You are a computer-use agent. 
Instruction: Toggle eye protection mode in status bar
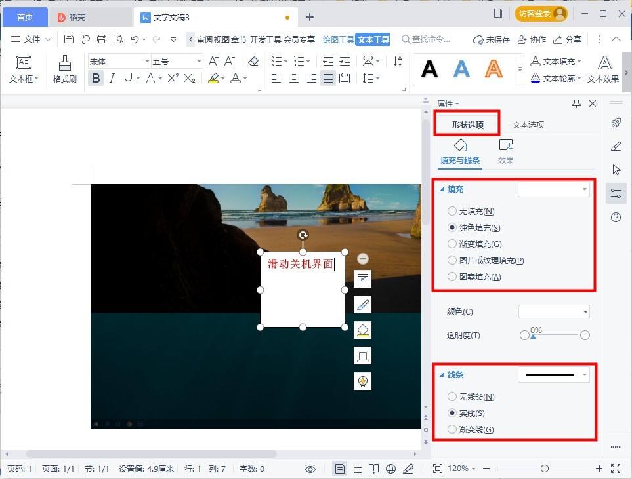pos(310,469)
